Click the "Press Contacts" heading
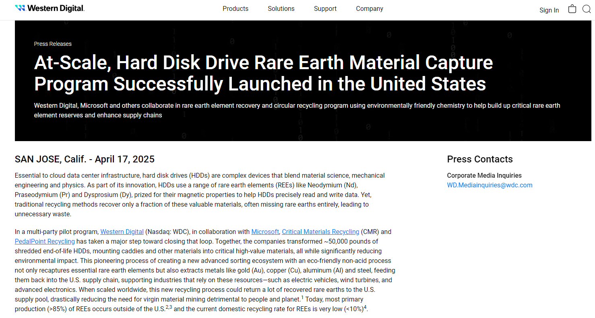This screenshot has height=318, width=595. (480, 159)
